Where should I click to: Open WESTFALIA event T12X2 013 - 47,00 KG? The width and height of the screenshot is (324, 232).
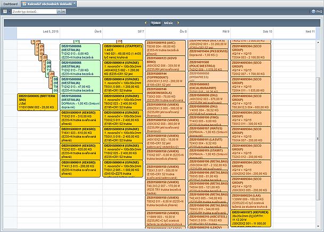click(x=80, y=85)
